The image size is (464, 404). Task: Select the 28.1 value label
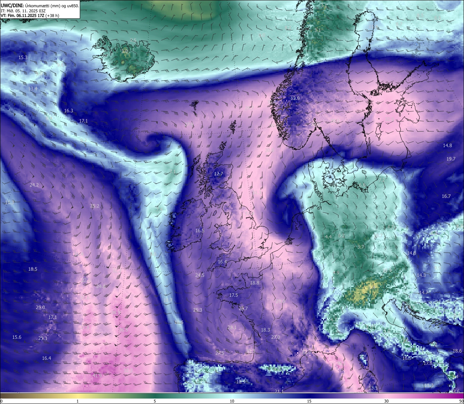(232, 327)
